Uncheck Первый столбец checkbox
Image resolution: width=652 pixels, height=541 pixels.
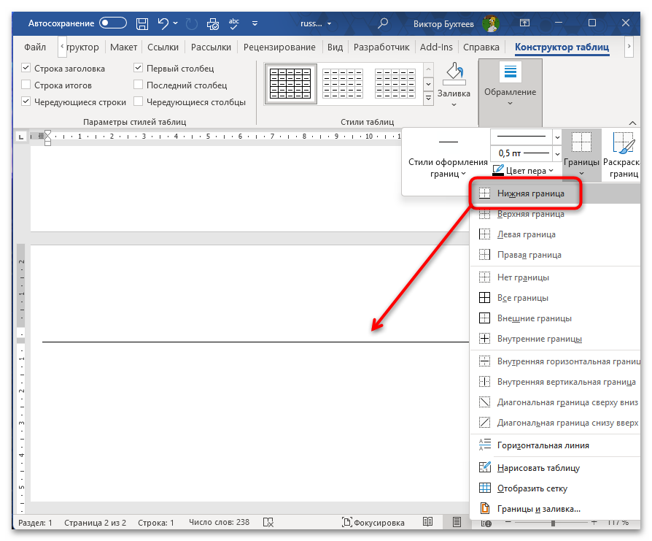pos(139,67)
